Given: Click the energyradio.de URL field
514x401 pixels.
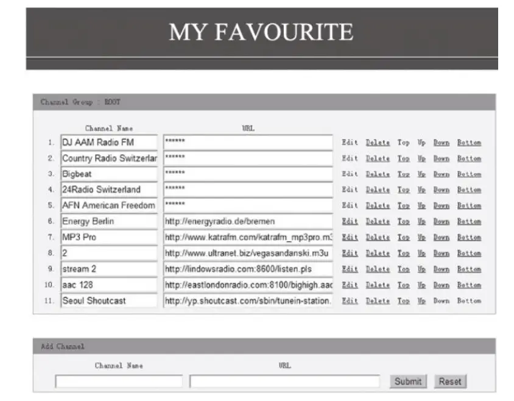Looking at the screenshot, I should tap(248, 221).
